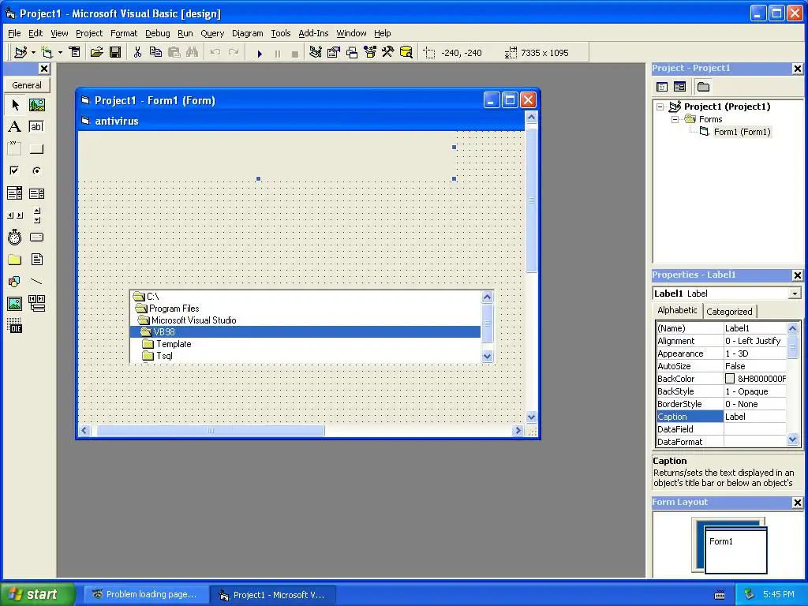The image size is (808, 606).
Task: Click the BackColor color swatch
Action: [x=730, y=379]
